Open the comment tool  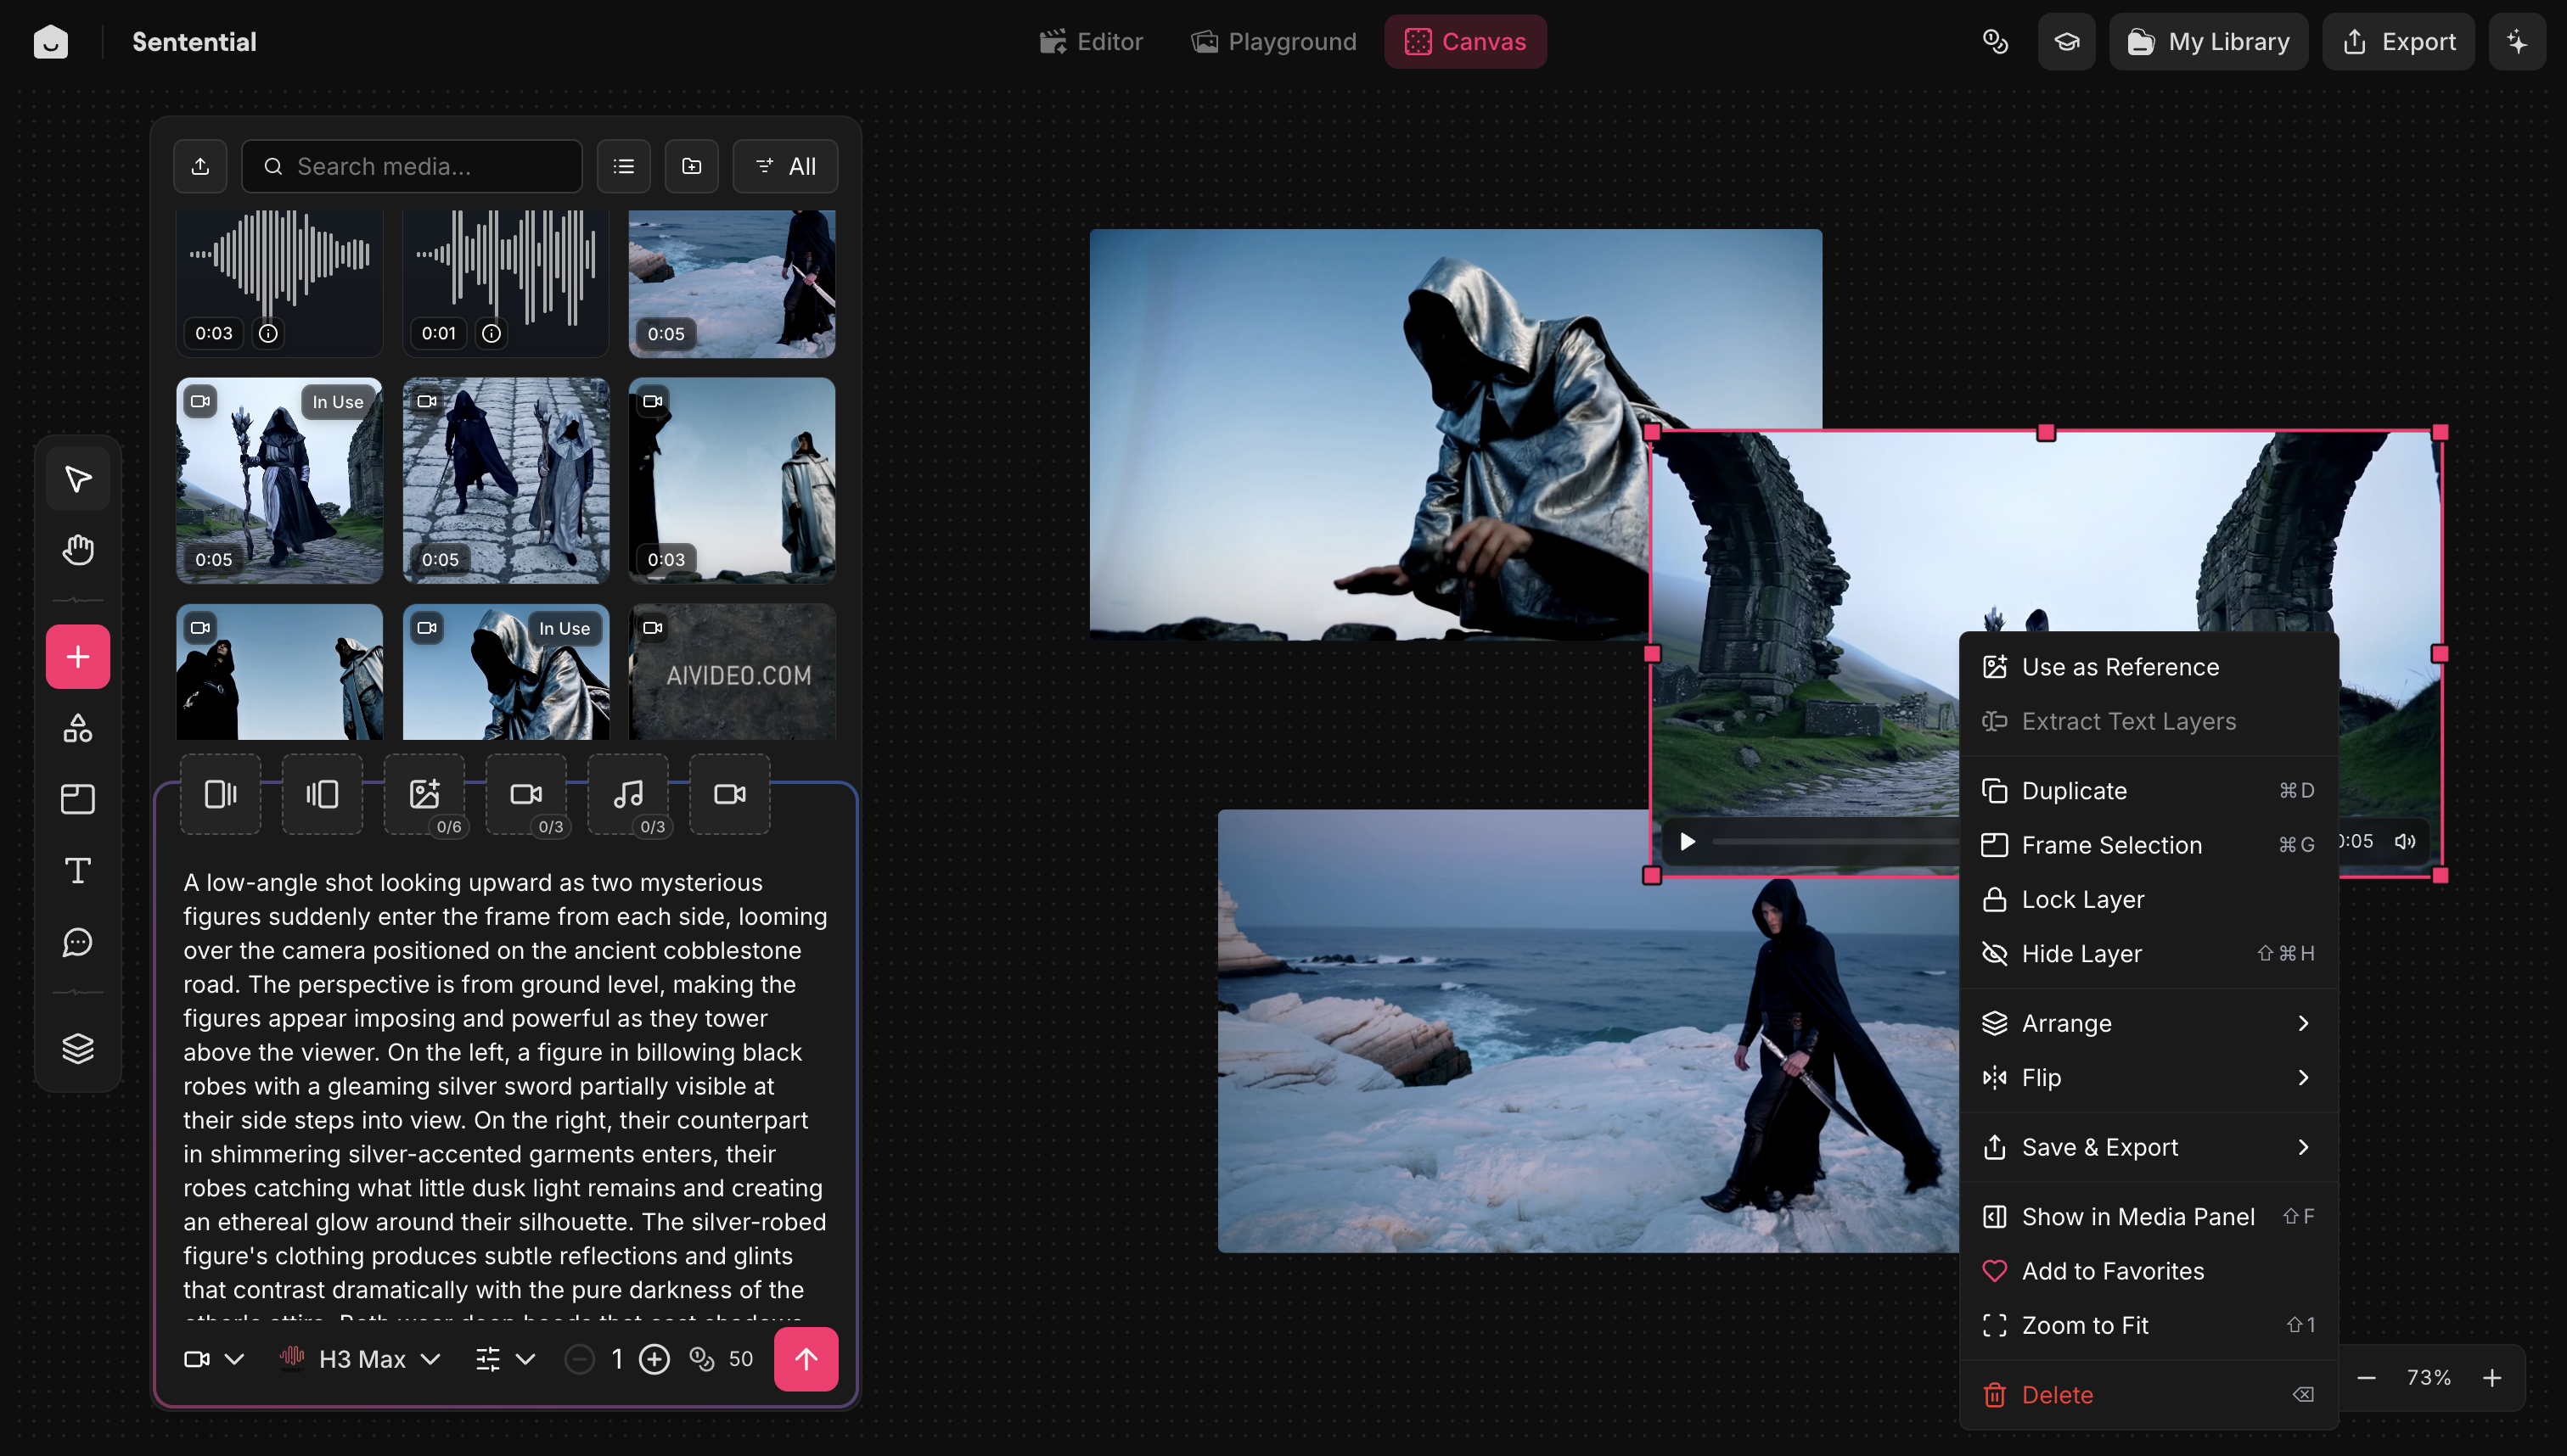(77, 942)
